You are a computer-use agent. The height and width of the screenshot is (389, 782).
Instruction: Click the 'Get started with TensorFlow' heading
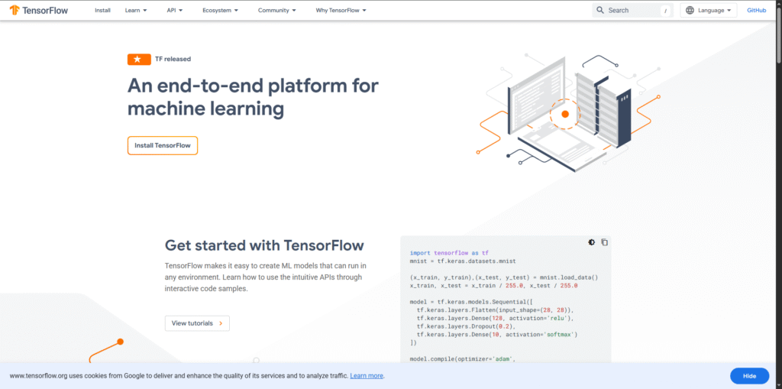pyautogui.click(x=264, y=245)
